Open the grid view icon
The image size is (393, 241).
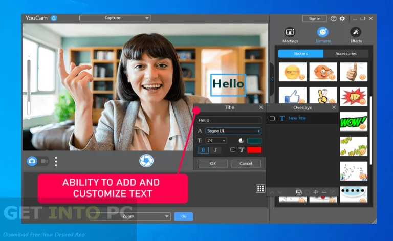point(260,189)
